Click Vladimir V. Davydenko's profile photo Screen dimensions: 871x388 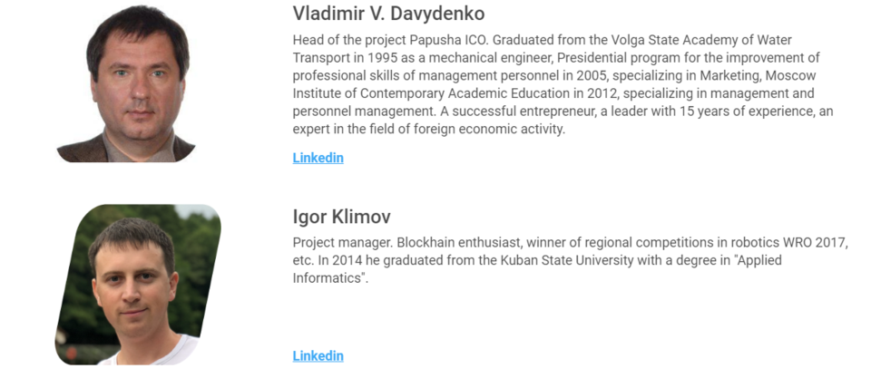coord(127,83)
